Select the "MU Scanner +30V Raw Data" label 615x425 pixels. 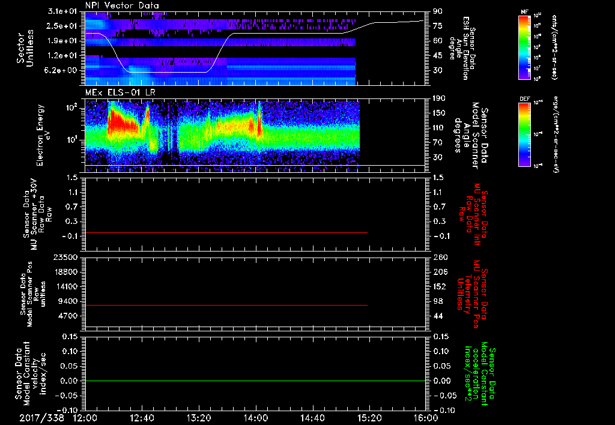tap(38, 214)
